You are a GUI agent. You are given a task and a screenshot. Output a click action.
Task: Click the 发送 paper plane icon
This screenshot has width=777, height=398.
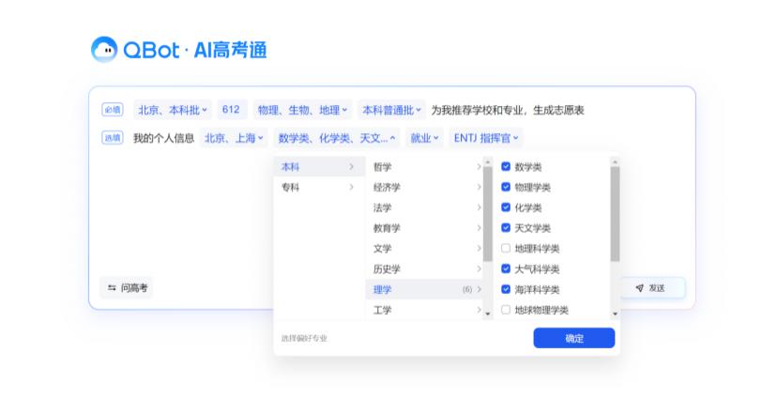tap(640, 288)
